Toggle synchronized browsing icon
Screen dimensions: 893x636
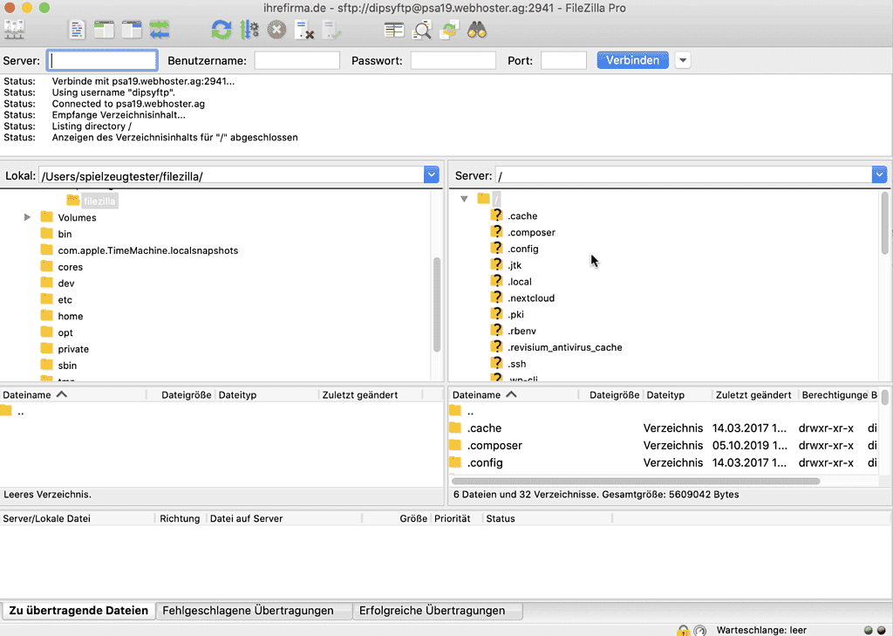pos(449,30)
